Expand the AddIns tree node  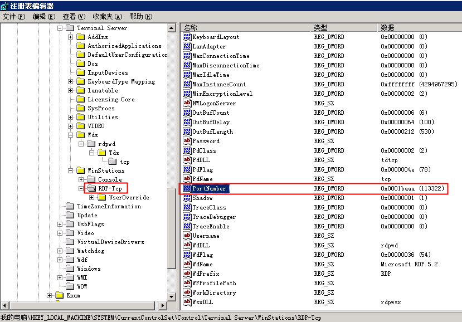tap(71, 37)
